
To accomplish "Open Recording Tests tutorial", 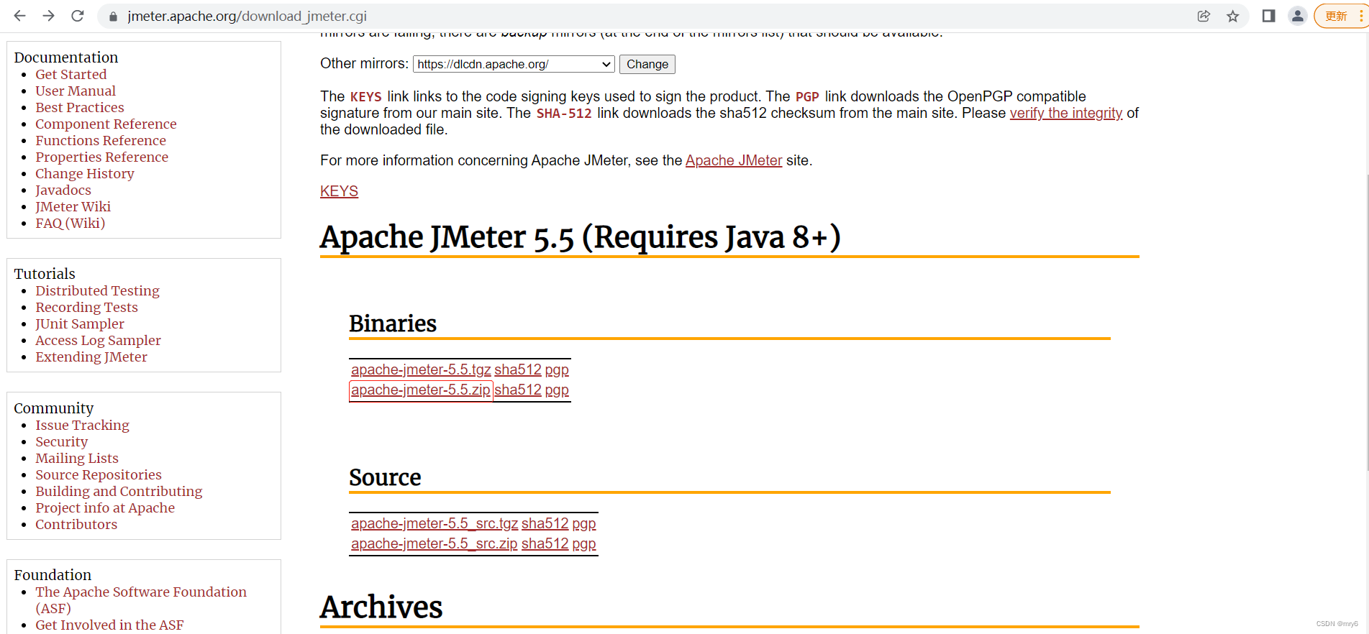I will (x=87, y=307).
